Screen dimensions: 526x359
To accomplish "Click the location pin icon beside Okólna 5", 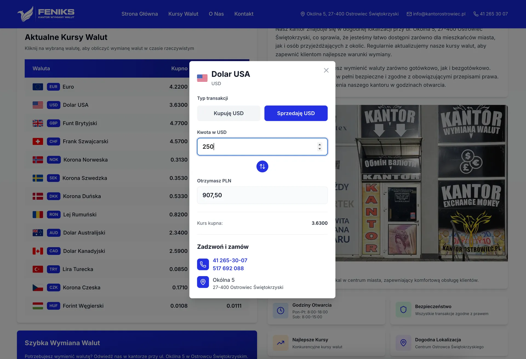I will [203, 282].
